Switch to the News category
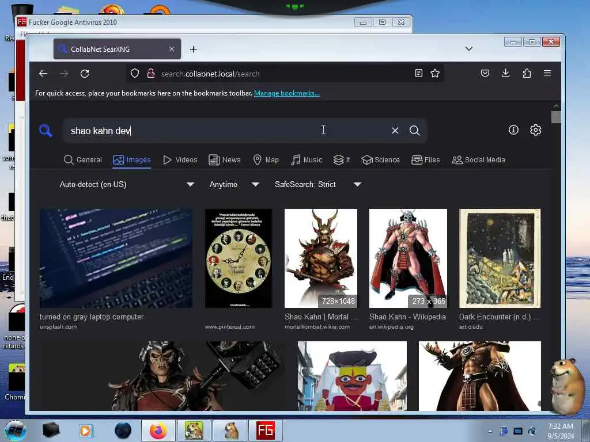Screen dimensions: 590x442 tap(225, 160)
